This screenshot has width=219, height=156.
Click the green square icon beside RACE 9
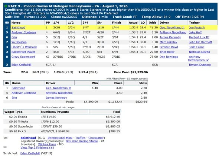click(6, 6)
